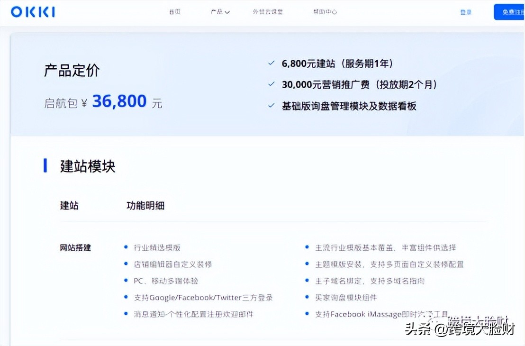
Task: Click the checkmark beside 基础版询盘管理模块及数据看板
Action: pyautogui.click(x=271, y=105)
